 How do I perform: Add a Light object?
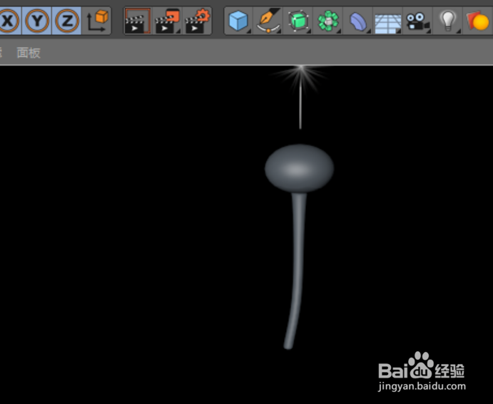click(447, 21)
